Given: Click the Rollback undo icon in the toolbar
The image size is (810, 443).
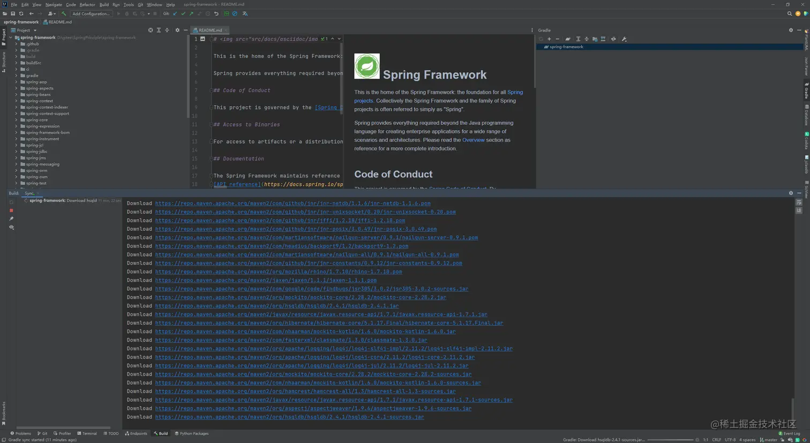Looking at the screenshot, I should [216, 14].
